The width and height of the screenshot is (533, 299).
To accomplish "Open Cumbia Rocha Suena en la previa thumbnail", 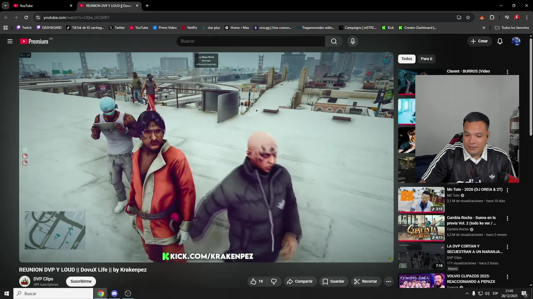I will tap(421, 228).
